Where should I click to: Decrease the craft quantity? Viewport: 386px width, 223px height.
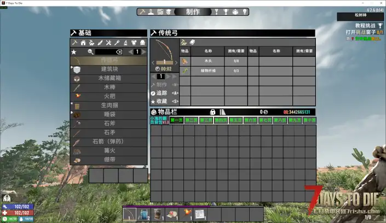tap(154, 77)
